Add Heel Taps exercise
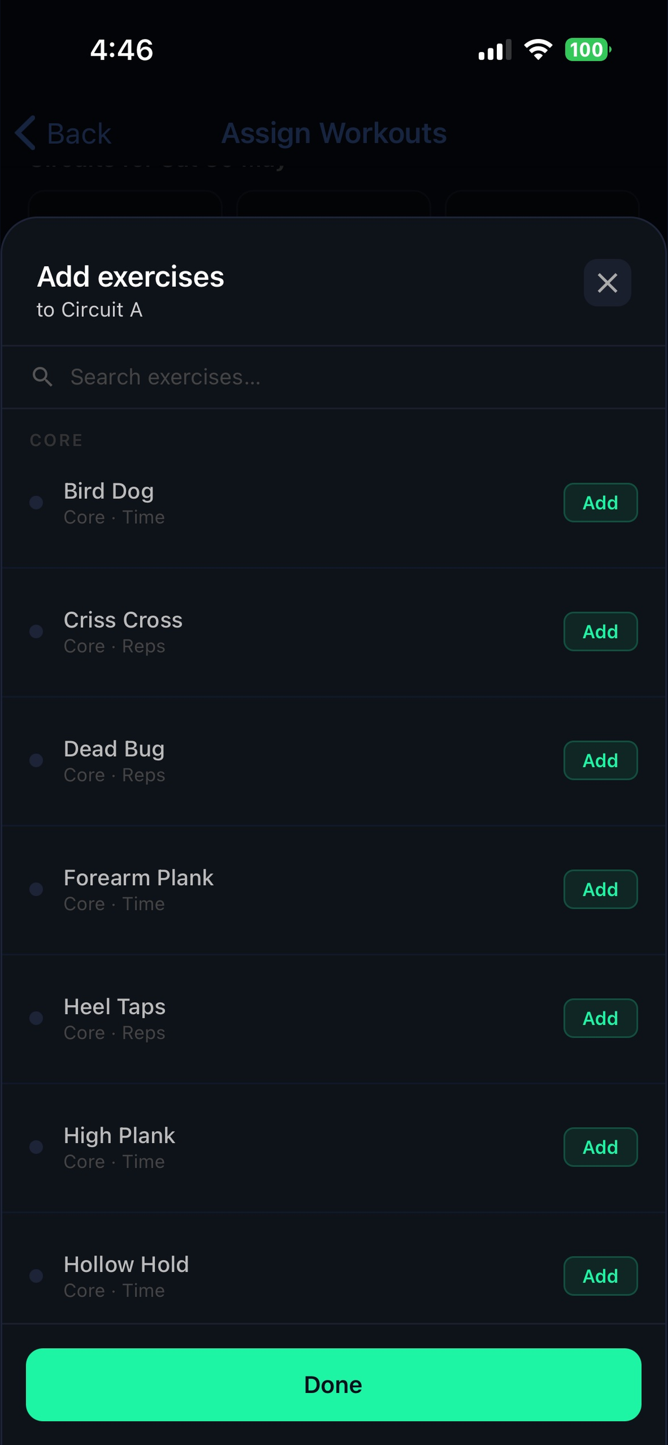Screen dimensions: 668x1445 600,1018
